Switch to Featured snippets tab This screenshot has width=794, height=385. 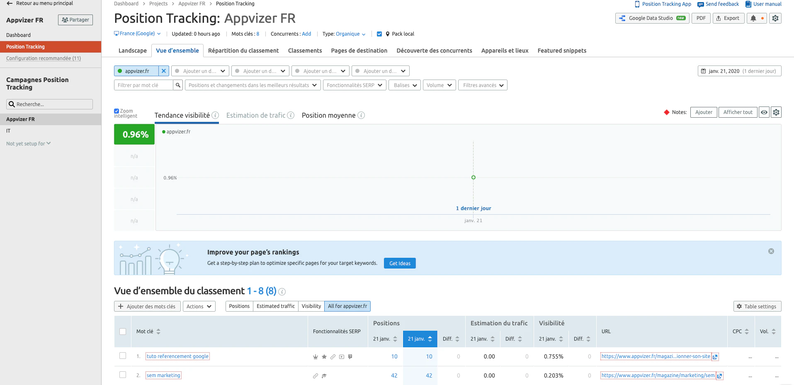(562, 51)
